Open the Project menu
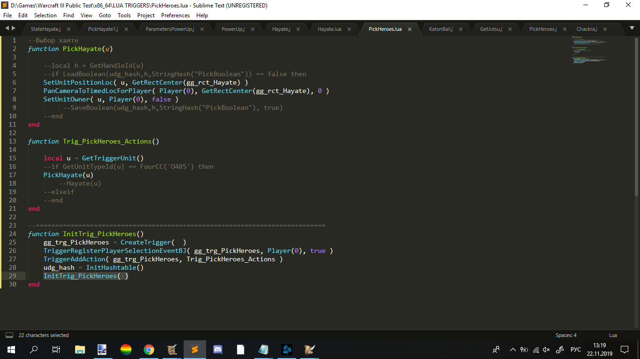The image size is (640, 359). point(146,15)
